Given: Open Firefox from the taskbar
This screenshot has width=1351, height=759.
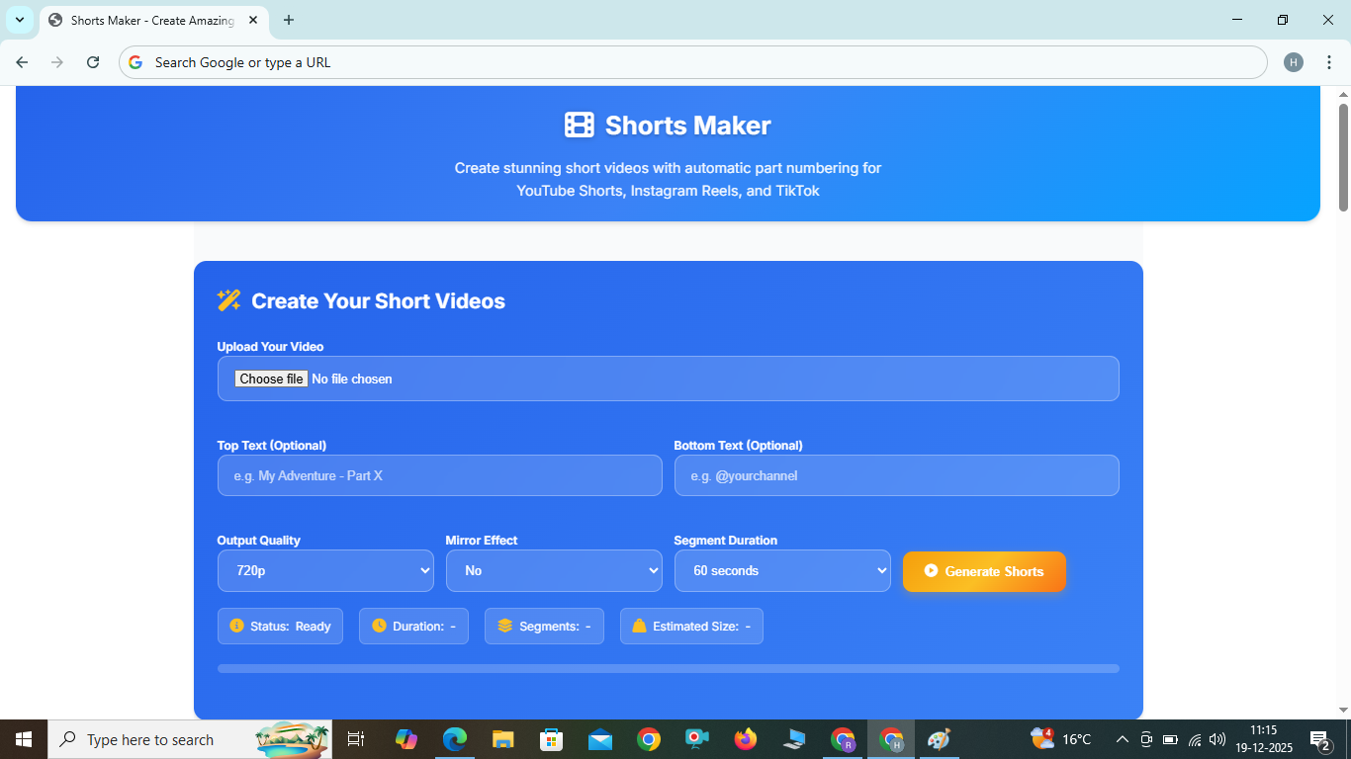Looking at the screenshot, I should 745,739.
